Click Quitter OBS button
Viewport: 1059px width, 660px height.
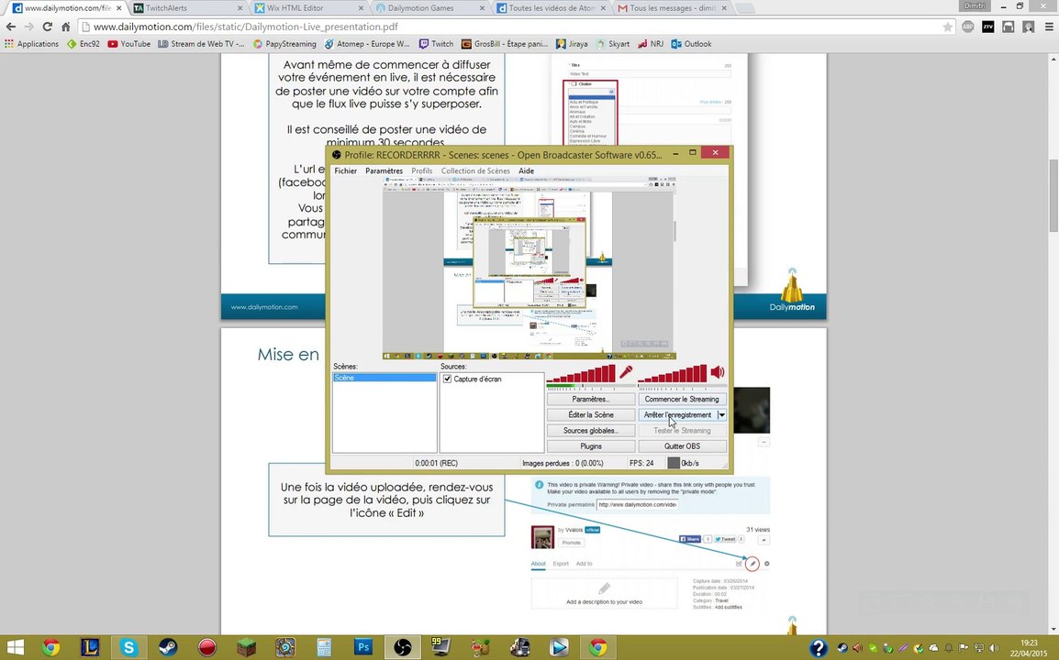point(682,446)
